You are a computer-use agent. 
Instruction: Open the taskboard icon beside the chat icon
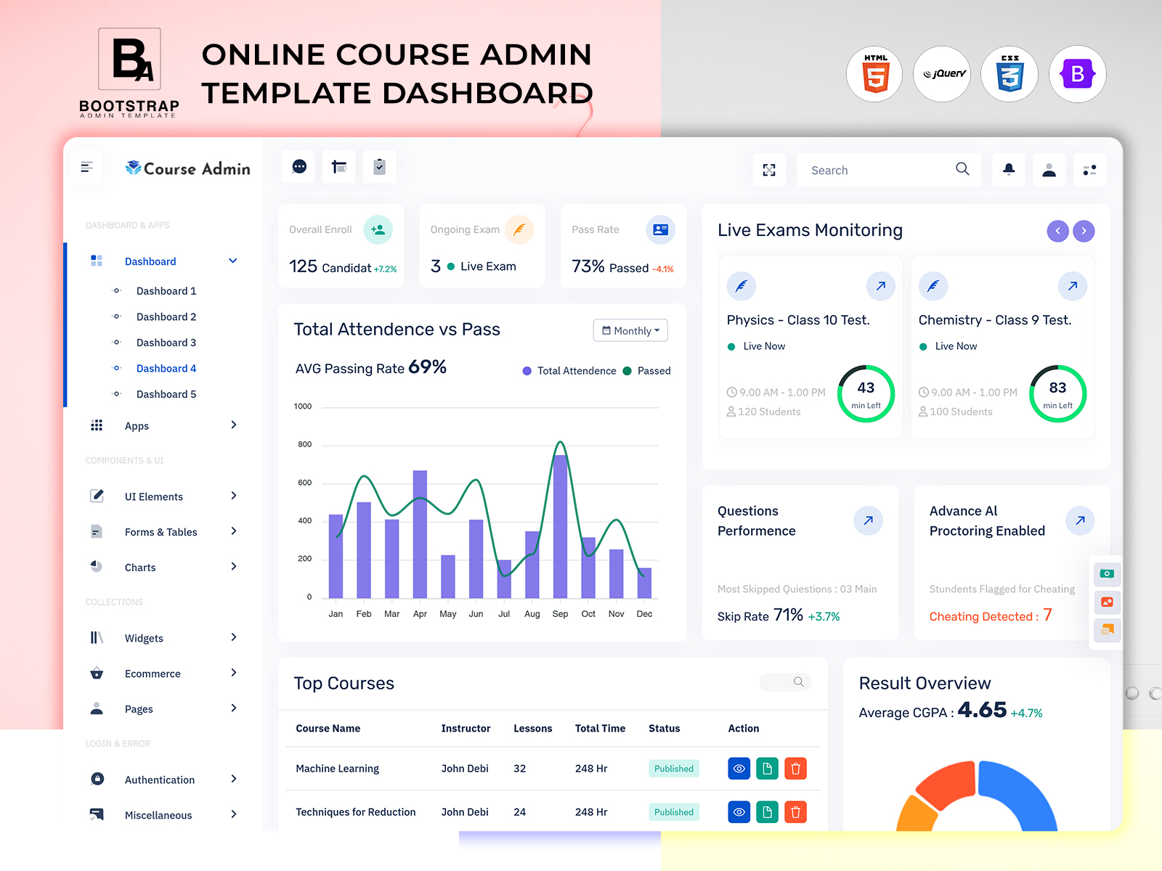tap(339, 167)
